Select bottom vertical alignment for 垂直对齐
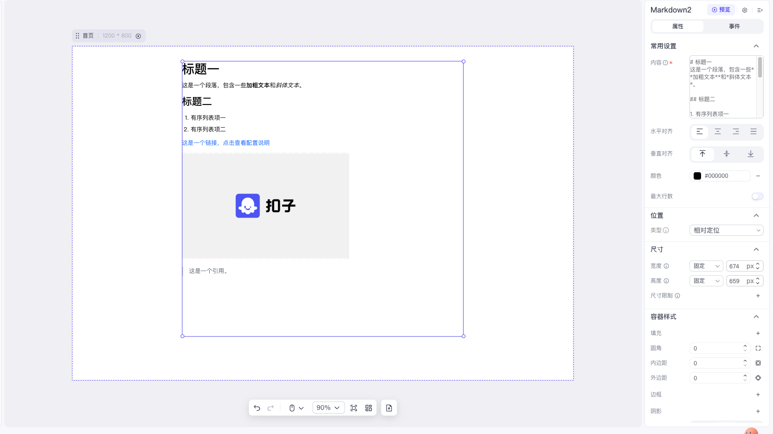Viewport: 773px width, 434px height. click(x=750, y=154)
